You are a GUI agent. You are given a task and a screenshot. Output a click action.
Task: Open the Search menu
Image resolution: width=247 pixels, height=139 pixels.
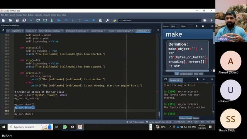click(x=12, y=15)
